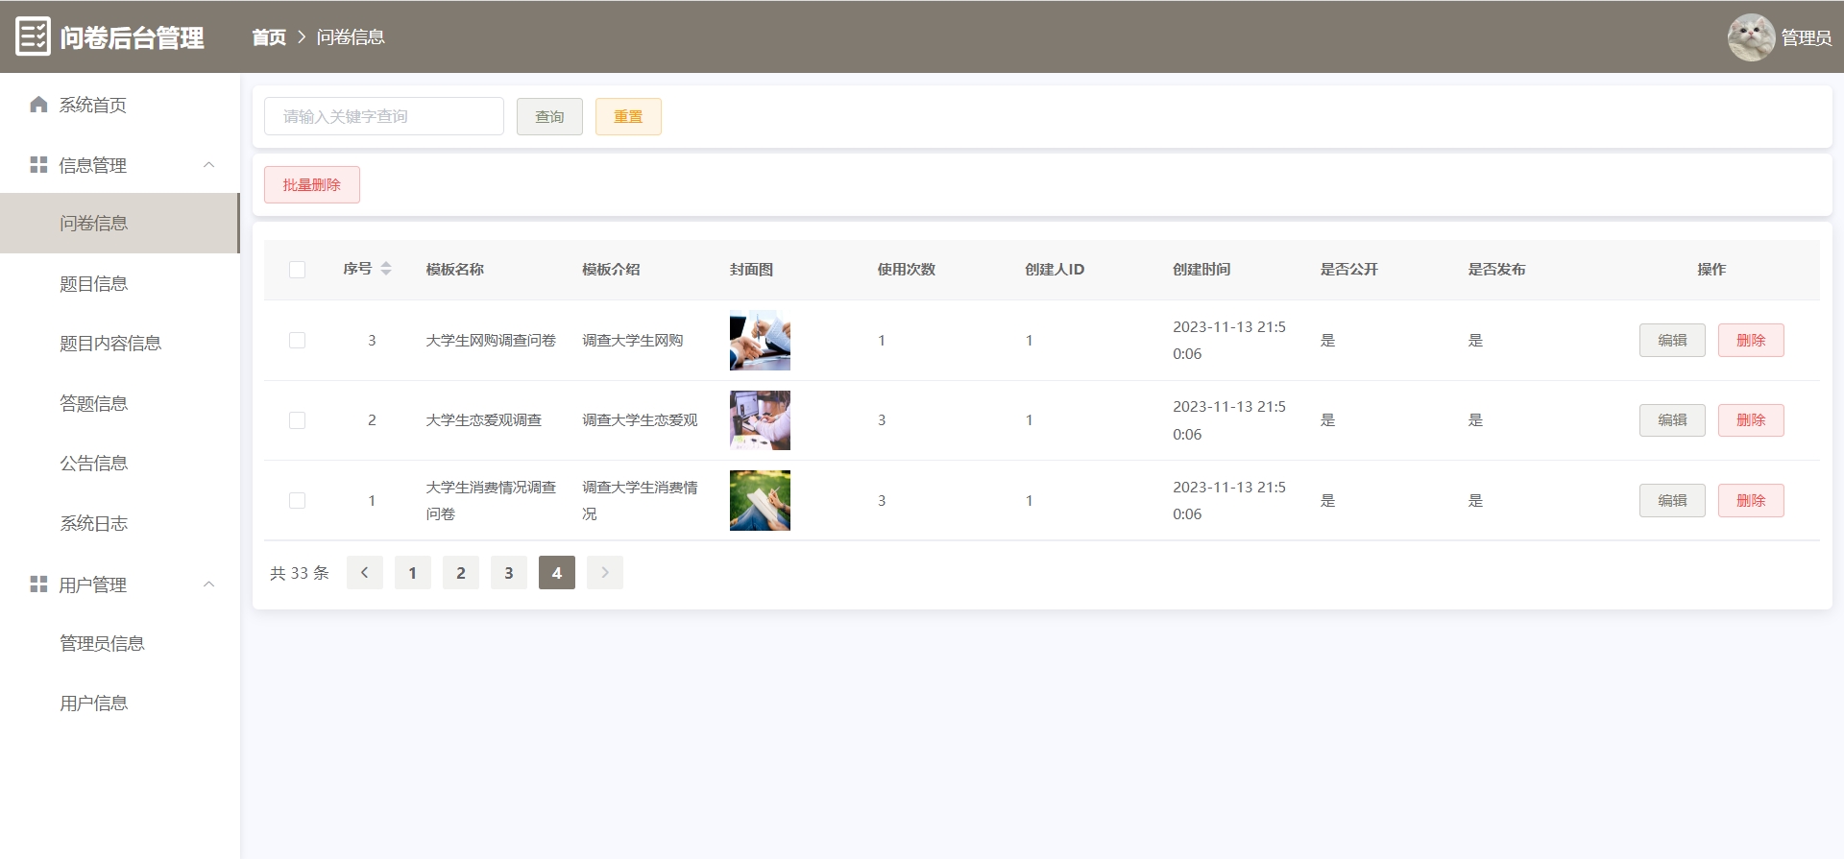Click the next page right arrow
Image resolution: width=1844 pixels, height=859 pixels.
604,573
